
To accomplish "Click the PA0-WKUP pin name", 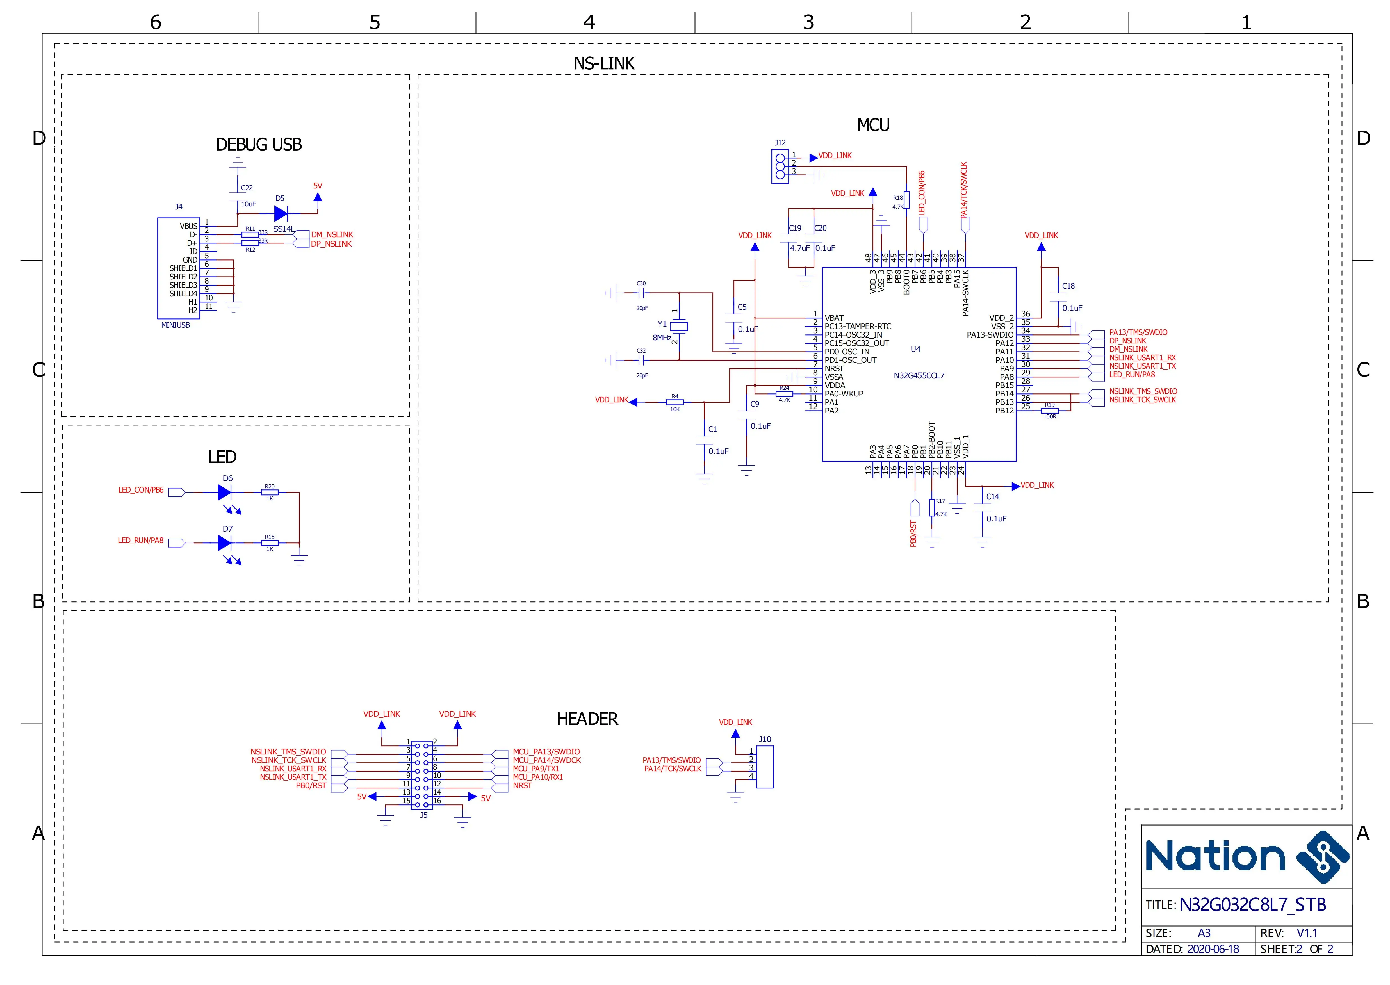I will (844, 394).
